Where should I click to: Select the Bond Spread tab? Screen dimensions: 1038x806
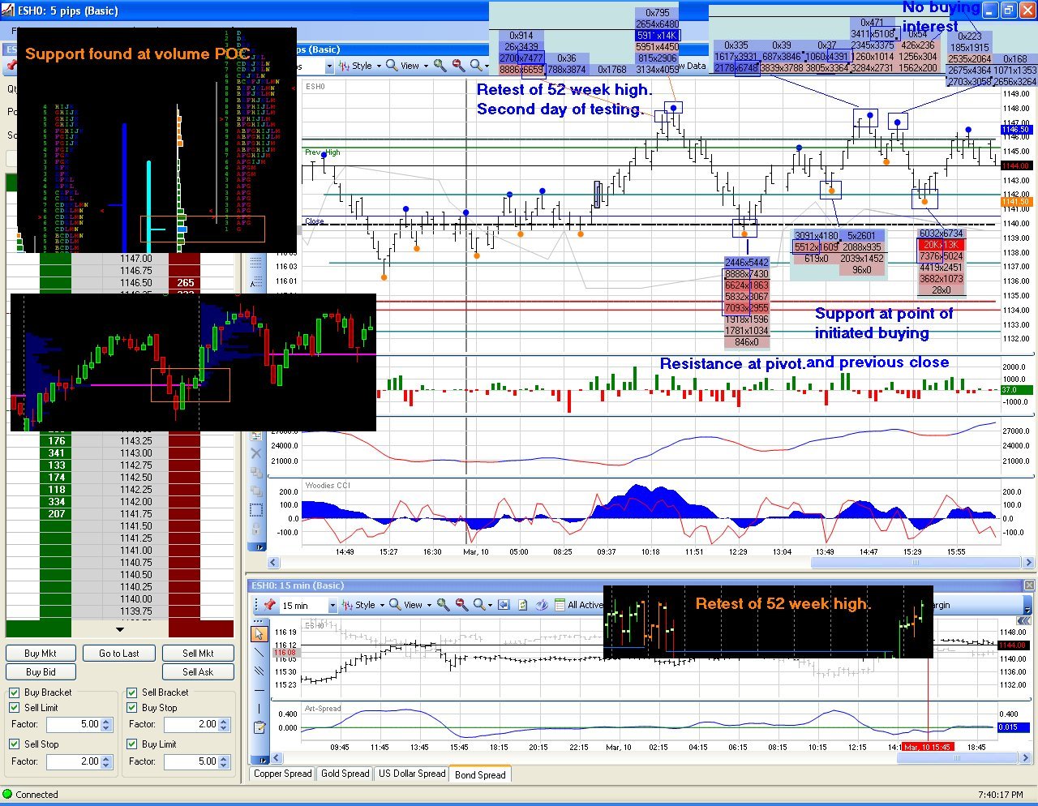pyautogui.click(x=480, y=774)
